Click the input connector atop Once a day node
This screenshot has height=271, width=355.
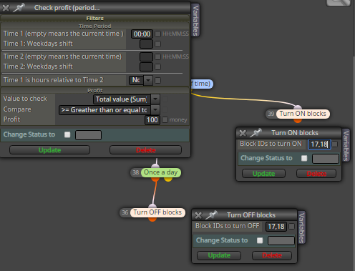(155, 166)
